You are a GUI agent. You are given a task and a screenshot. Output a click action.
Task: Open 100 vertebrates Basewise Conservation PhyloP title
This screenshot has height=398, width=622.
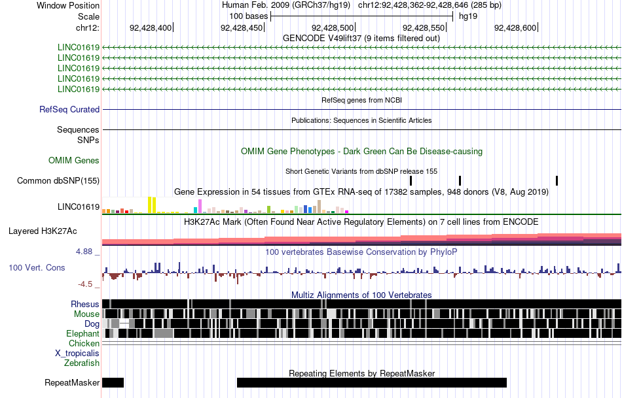361,252
